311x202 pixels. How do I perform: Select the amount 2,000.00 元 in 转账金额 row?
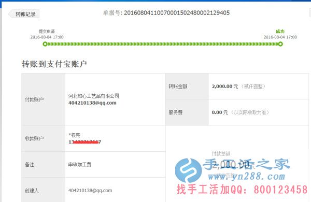pyautogui.click(x=225, y=86)
